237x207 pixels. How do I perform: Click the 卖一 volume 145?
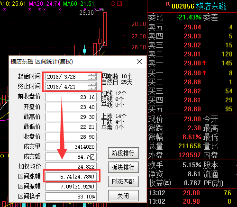[x=227, y=63]
